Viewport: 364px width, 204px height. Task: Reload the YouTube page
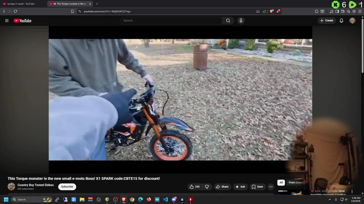pos(15,11)
